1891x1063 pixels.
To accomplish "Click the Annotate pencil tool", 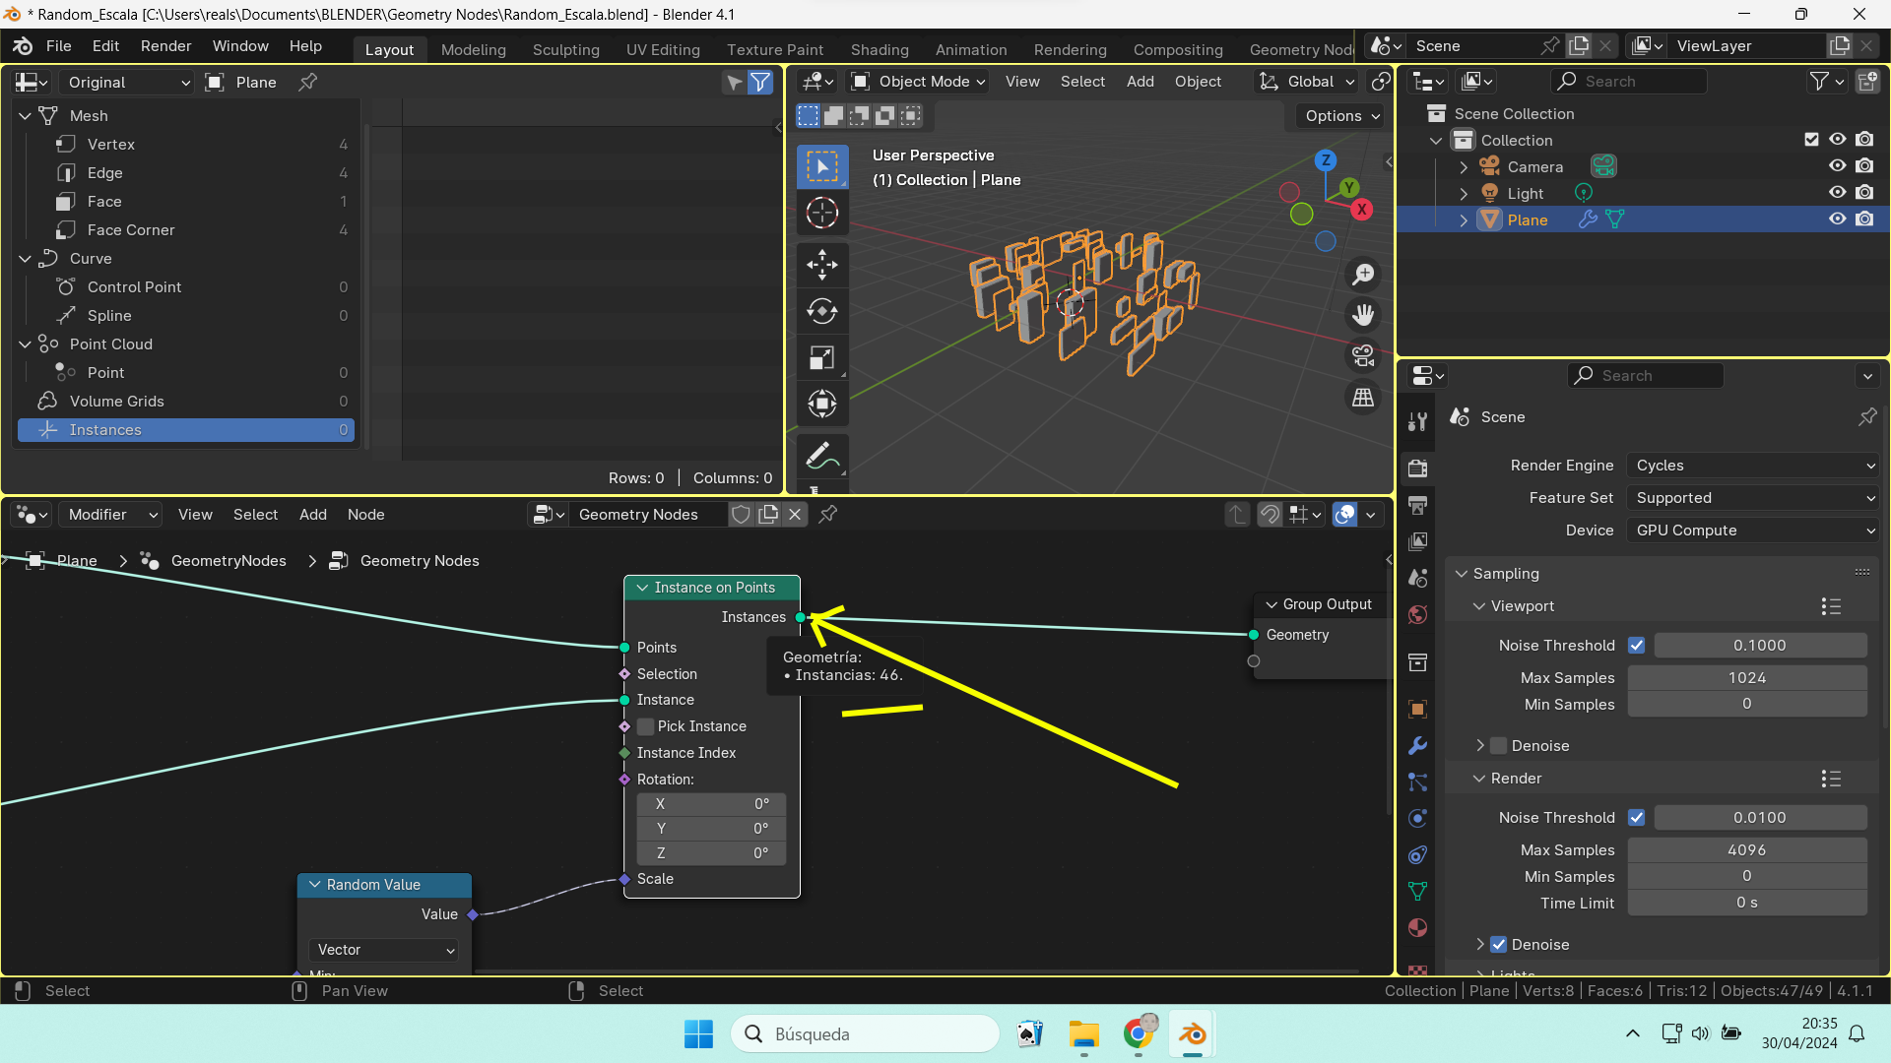I will click(x=822, y=457).
